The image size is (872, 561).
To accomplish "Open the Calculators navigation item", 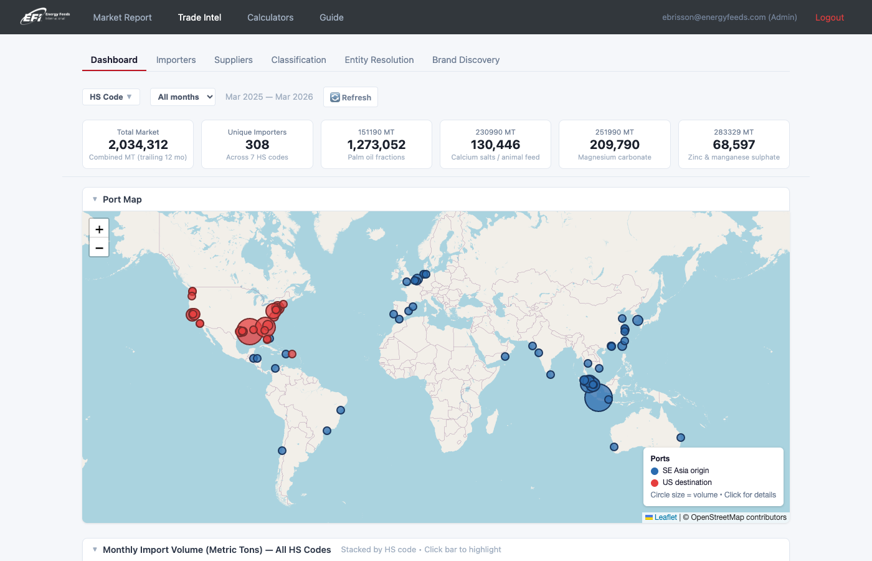I will 270,17.
